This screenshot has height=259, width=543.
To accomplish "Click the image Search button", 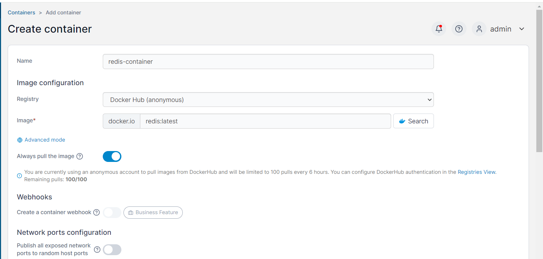I will [x=413, y=121].
